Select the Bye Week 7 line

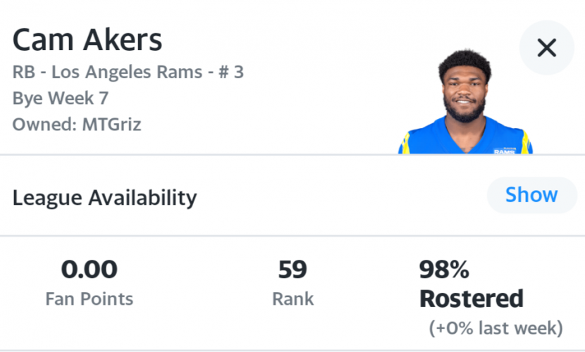click(61, 99)
